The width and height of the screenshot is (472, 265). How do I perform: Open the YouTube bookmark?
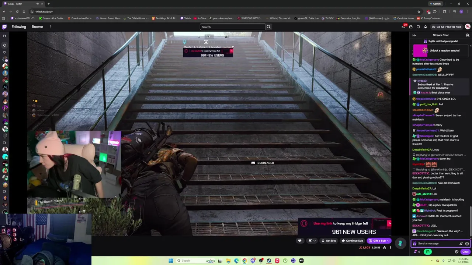[x=200, y=18]
